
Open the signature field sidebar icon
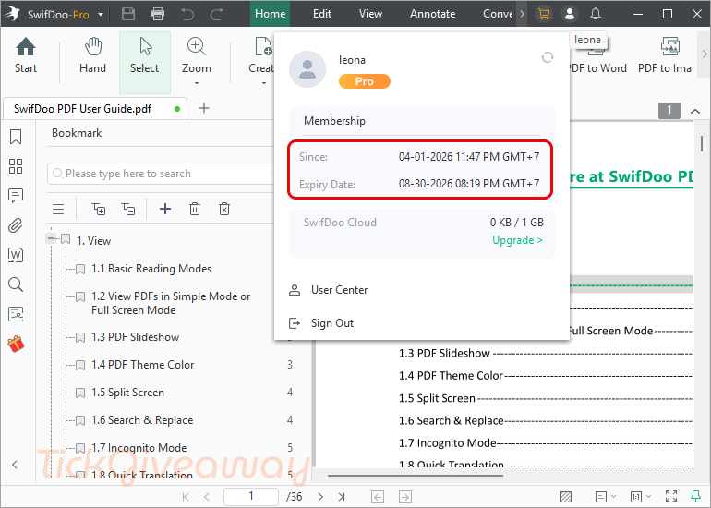pos(16,314)
